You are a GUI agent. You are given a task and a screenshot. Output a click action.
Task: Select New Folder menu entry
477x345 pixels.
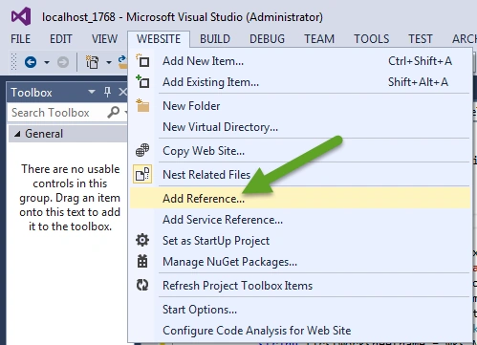300,106
